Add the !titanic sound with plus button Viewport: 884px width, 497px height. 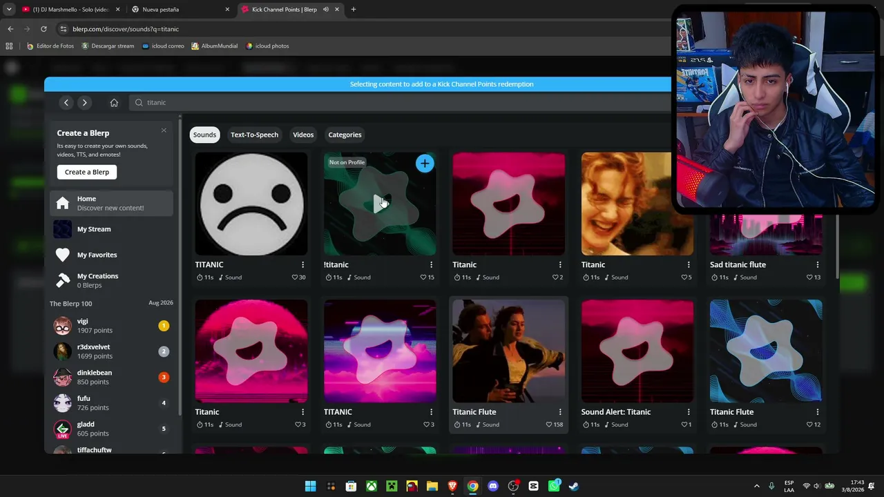425,164
